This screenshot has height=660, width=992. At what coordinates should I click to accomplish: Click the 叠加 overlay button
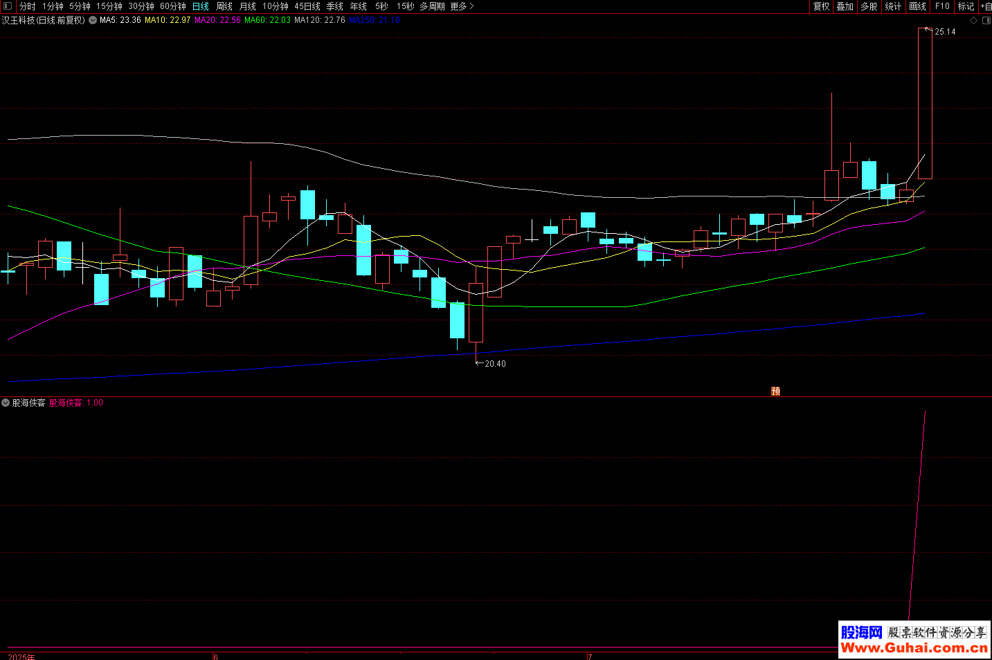845,6
